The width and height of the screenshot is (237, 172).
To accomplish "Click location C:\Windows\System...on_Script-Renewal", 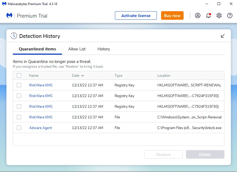I will (x=189, y=117).
